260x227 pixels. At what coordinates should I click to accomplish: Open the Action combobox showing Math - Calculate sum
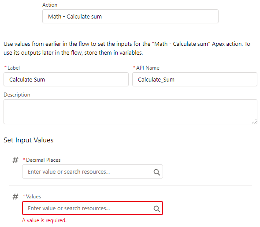(x=130, y=16)
